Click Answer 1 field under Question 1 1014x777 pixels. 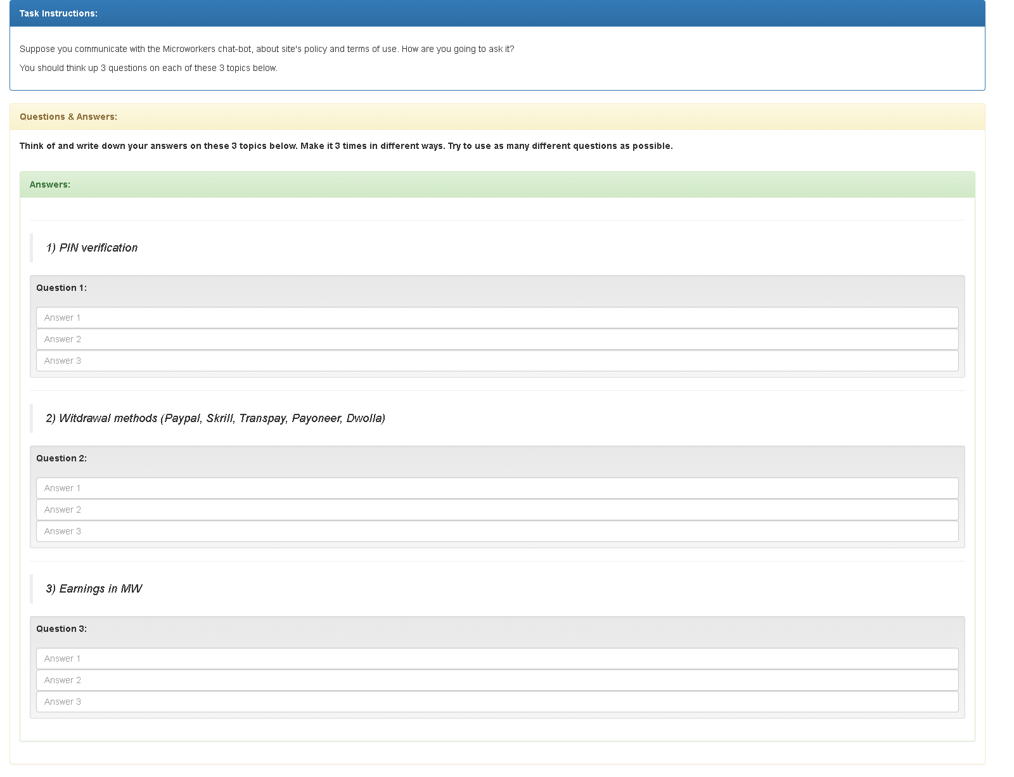click(x=497, y=318)
